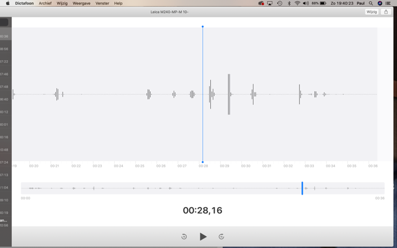Skip forward 15 seconds
The width and height of the screenshot is (397, 248).
click(x=221, y=237)
